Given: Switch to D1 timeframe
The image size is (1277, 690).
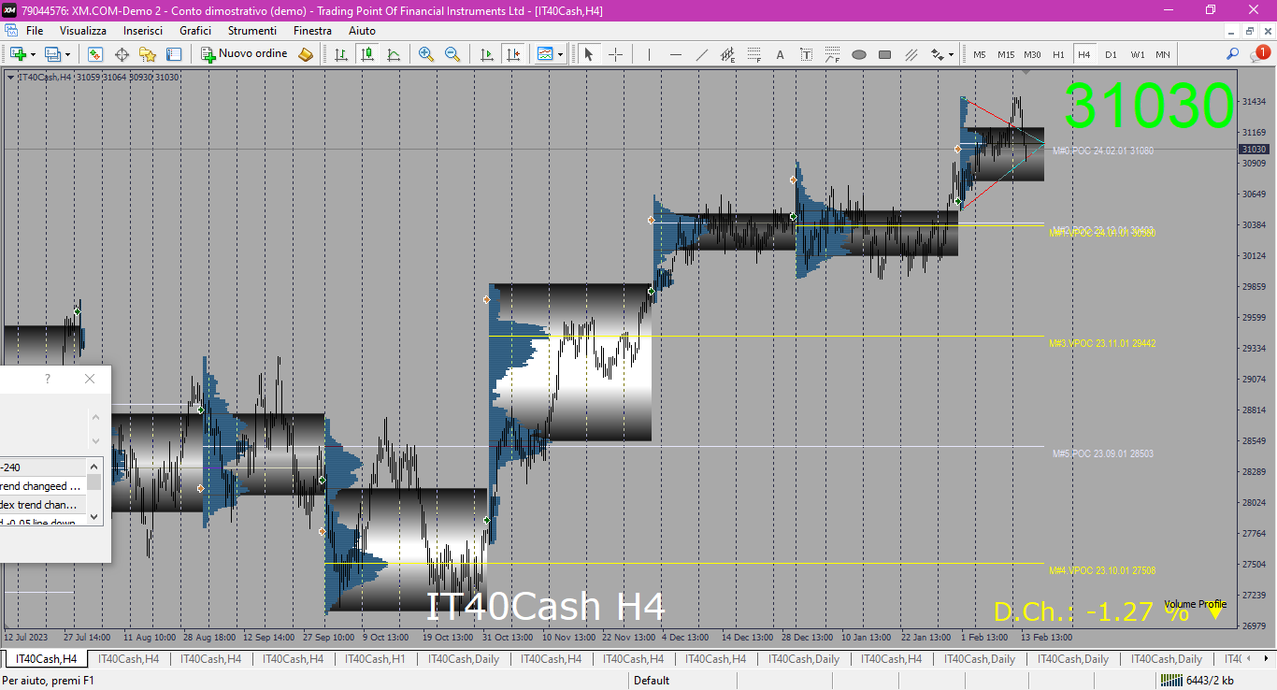Looking at the screenshot, I should pos(1111,54).
